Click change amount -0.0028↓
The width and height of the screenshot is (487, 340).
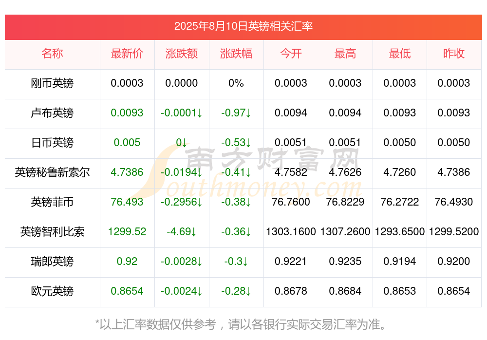(x=182, y=262)
